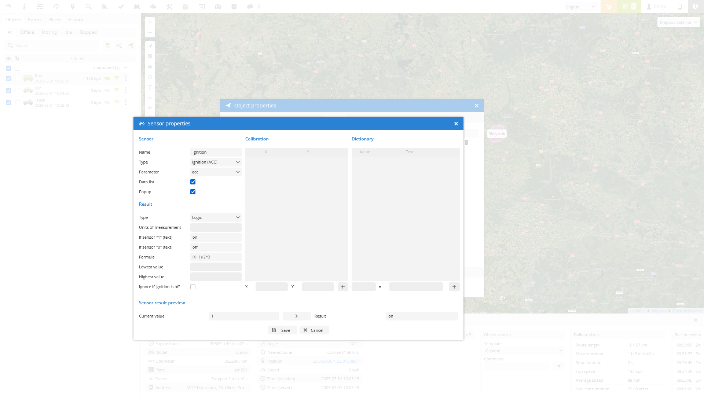Switch to the Events tab

[34, 20]
